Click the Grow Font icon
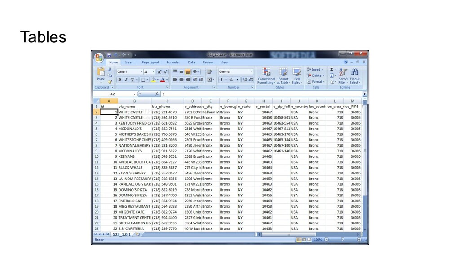Viewport: 460px width, 259px height. [159, 71]
